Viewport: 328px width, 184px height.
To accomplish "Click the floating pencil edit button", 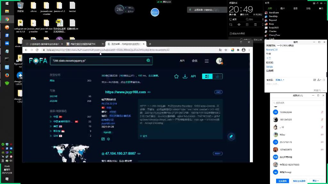I will click(x=231, y=136).
